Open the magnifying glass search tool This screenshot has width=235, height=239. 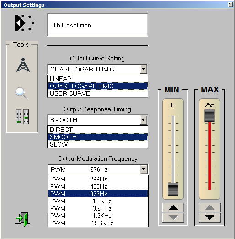(x=22, y=93)
